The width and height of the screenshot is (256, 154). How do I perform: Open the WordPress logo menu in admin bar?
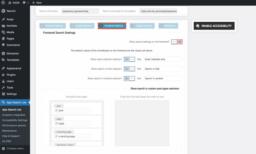(x=3, y=3)
